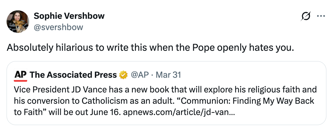332x131 pixels.
Task: Click the @svershbow handle
Action: tap(58, 27)
